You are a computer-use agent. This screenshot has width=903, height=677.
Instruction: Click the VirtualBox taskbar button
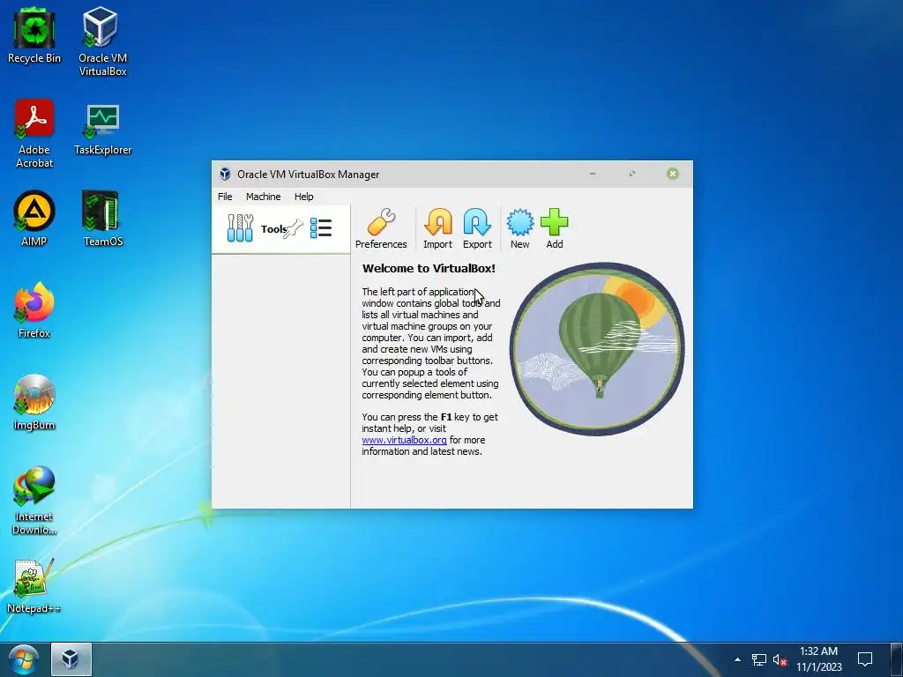tap(71, 659)
